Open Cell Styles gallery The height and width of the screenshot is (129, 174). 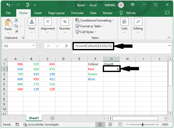[86, 32]
